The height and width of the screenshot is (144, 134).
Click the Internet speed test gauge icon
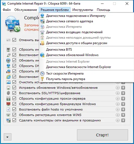[x=42, y=73]
